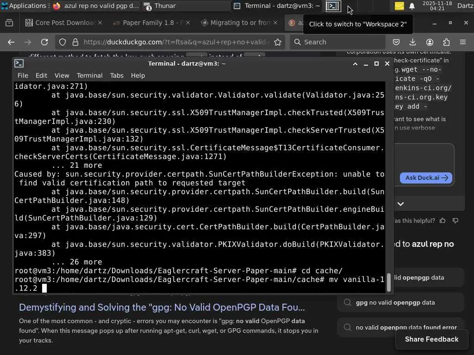Click the yellow mail indicator icon

tap(399, 6)
